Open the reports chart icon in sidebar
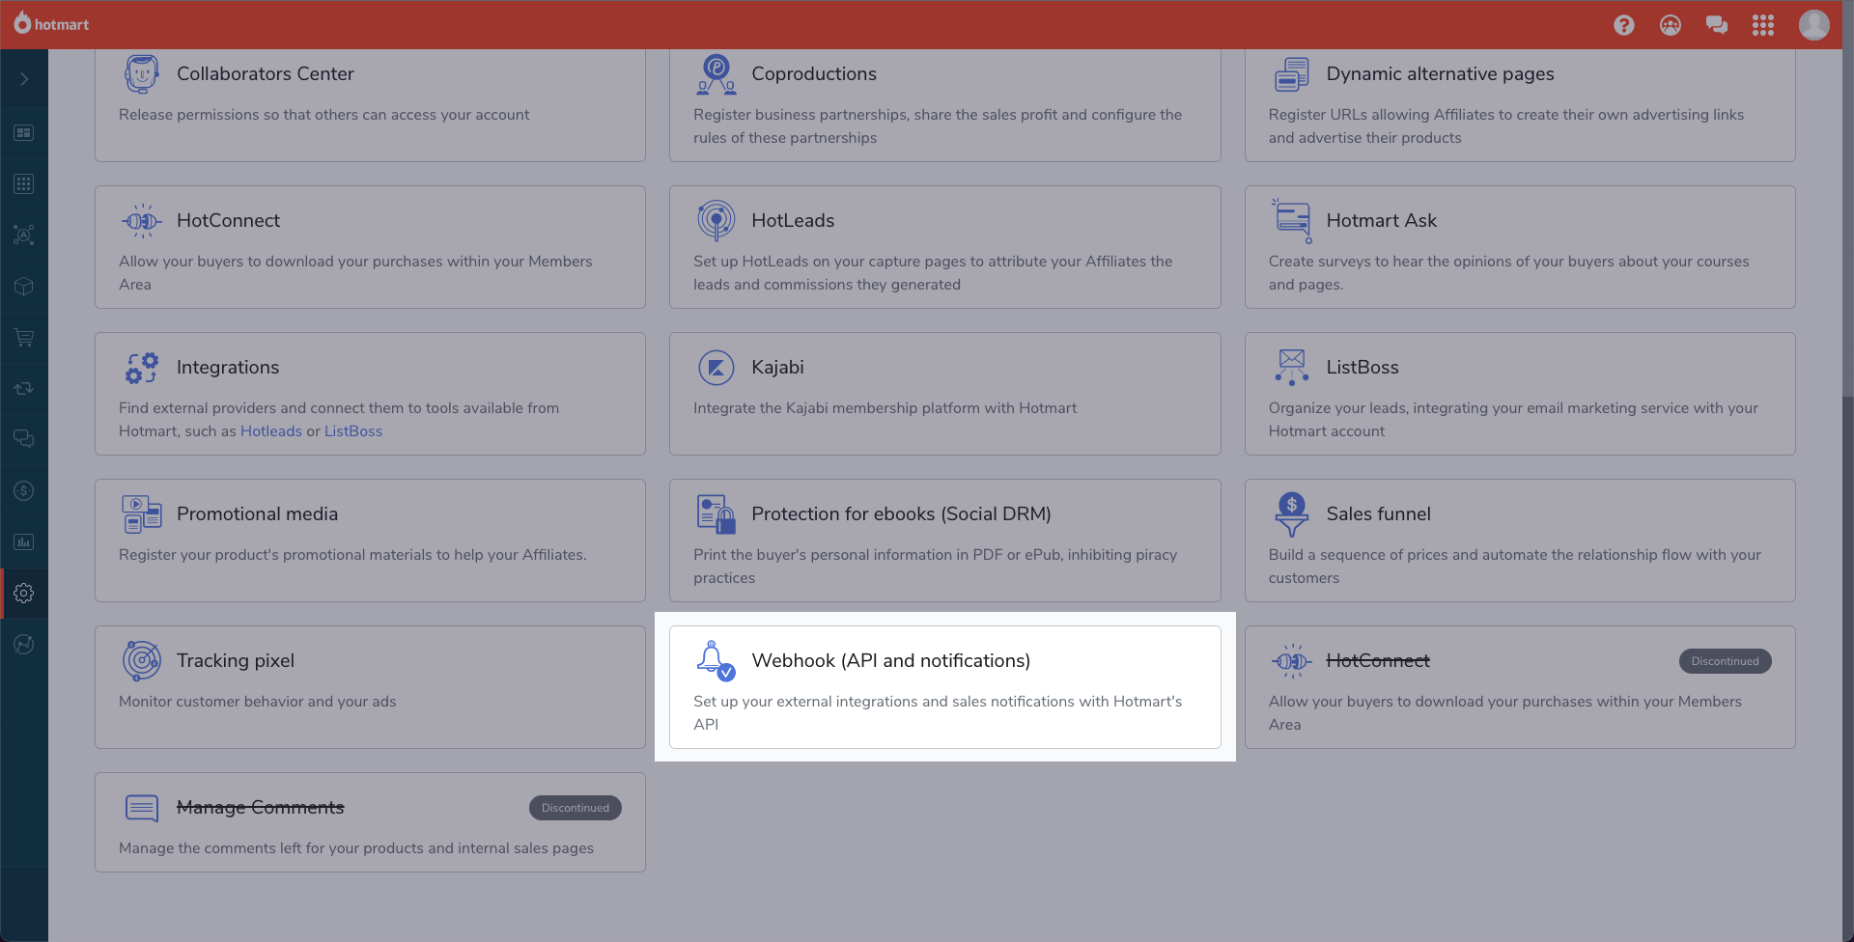Viewport: 1854px width, 942px height. click(24, 541)
